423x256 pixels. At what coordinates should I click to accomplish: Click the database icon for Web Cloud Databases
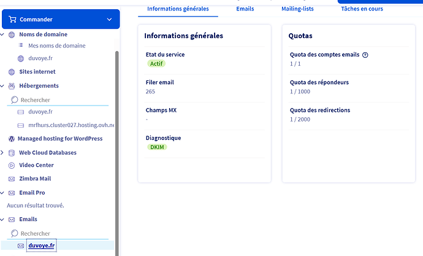point(12,153)
